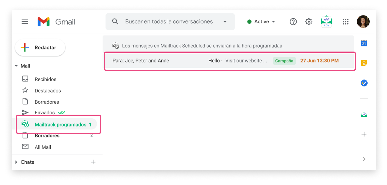Click the Mailtrack ADV extension icon
The width and height of the screenshot is (387, 185).
326,22
